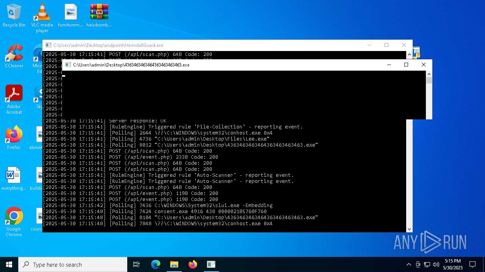Click the 436346...exe console title icon
Screen dimensions: 485x272
(x=68, y=65)
